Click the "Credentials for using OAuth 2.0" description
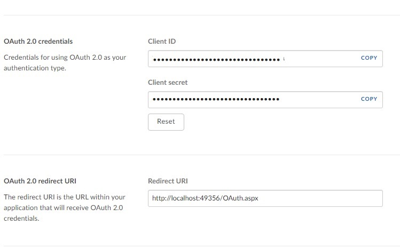This screenshot has height=249, width=400. pyautogui.click(x=65, y=57)
